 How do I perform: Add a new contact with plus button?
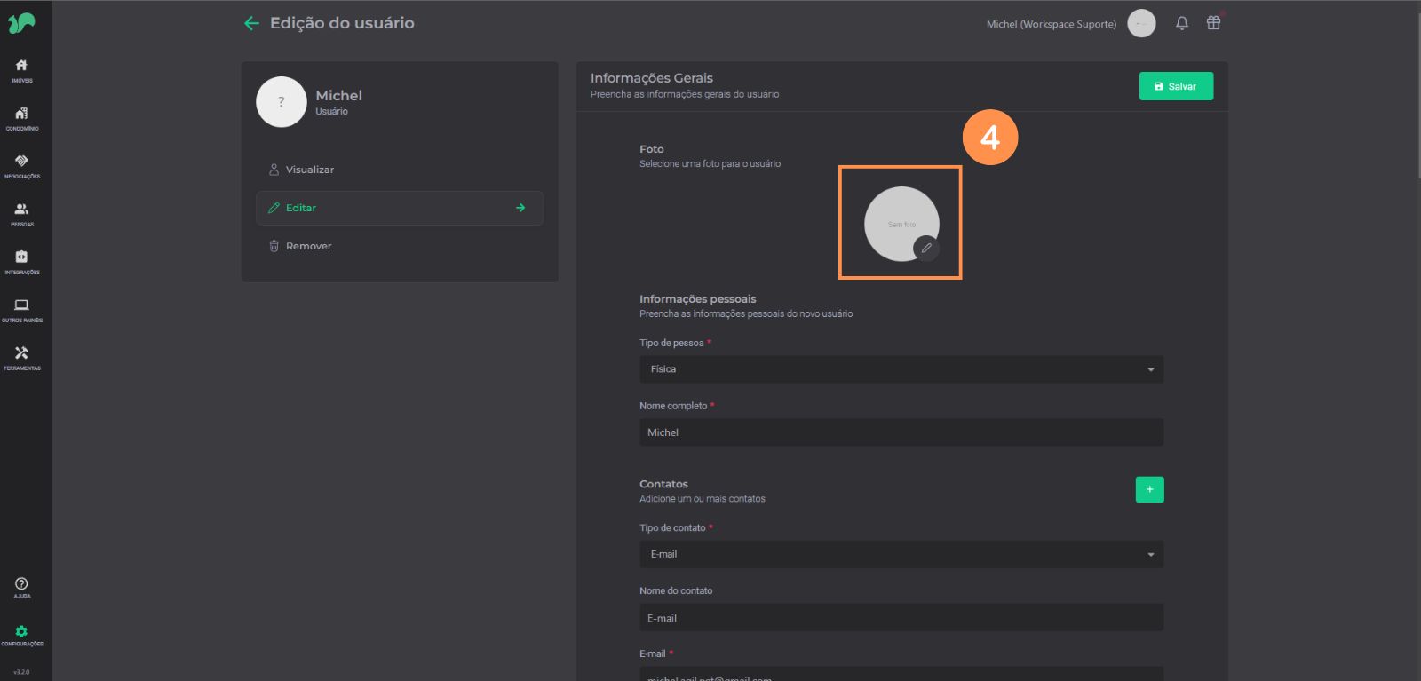tap(1149, 490)
